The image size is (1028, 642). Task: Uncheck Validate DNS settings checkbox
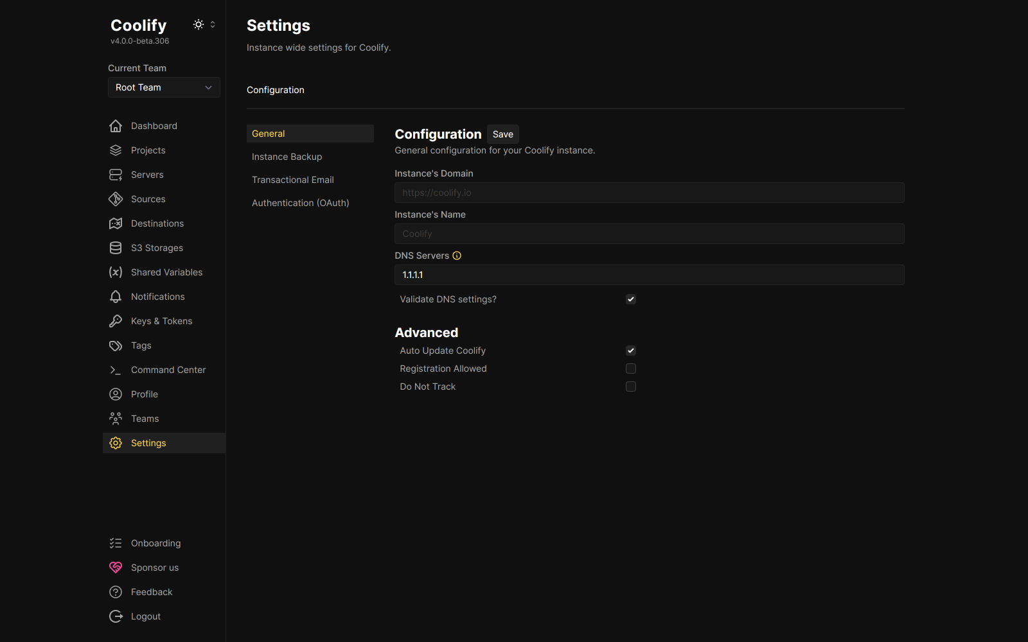[631, 299]
